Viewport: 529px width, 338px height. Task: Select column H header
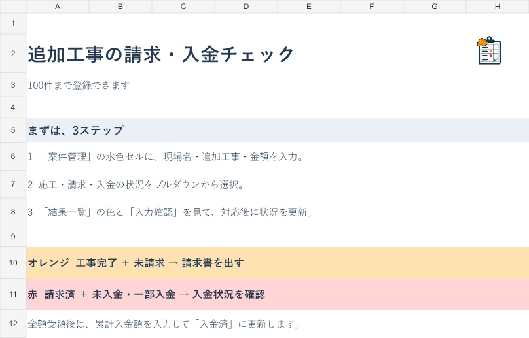pyautogui.click(x=498, y=7)
